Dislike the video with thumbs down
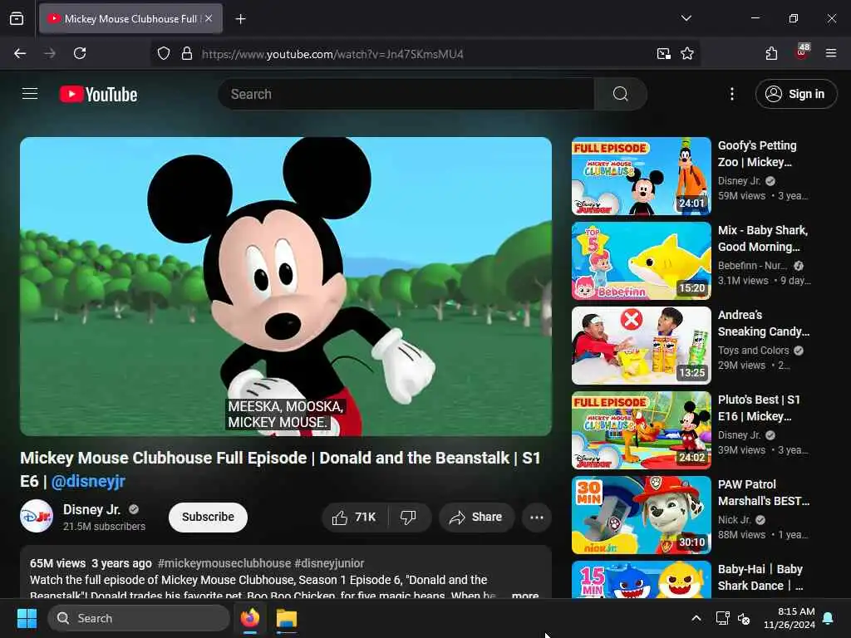 click(x=409, y=517)
